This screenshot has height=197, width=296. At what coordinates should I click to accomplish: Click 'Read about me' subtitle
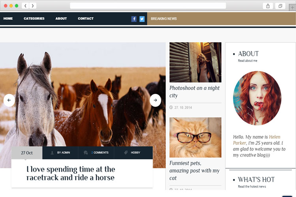pos(247,61)
